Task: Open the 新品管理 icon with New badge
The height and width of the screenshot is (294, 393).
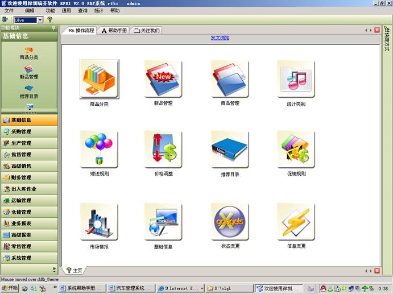Action: pos(163,79)
